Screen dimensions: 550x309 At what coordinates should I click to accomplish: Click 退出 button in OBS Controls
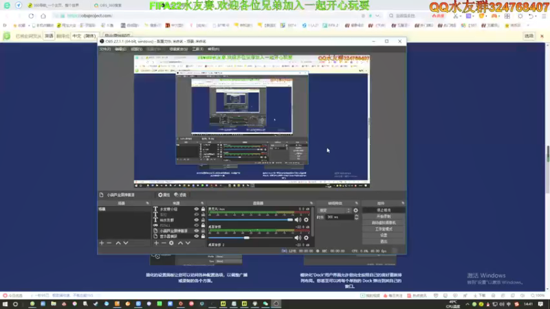tap(384, 242)
